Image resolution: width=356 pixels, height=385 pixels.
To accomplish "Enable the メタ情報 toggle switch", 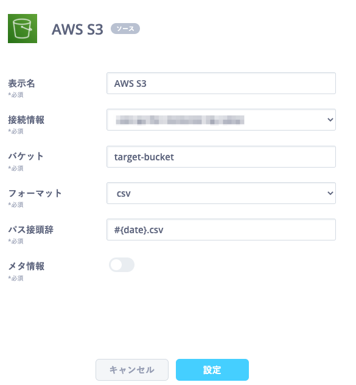I will click(x=122, y=265).
